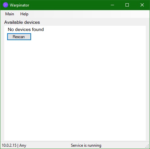Open the Main menu
The height and width of the screenshot is (149, 150).
(10, 14)
